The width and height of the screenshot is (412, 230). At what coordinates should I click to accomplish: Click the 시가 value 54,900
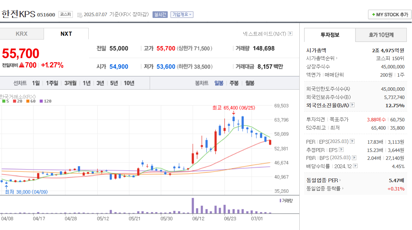(x=119, y=66)
